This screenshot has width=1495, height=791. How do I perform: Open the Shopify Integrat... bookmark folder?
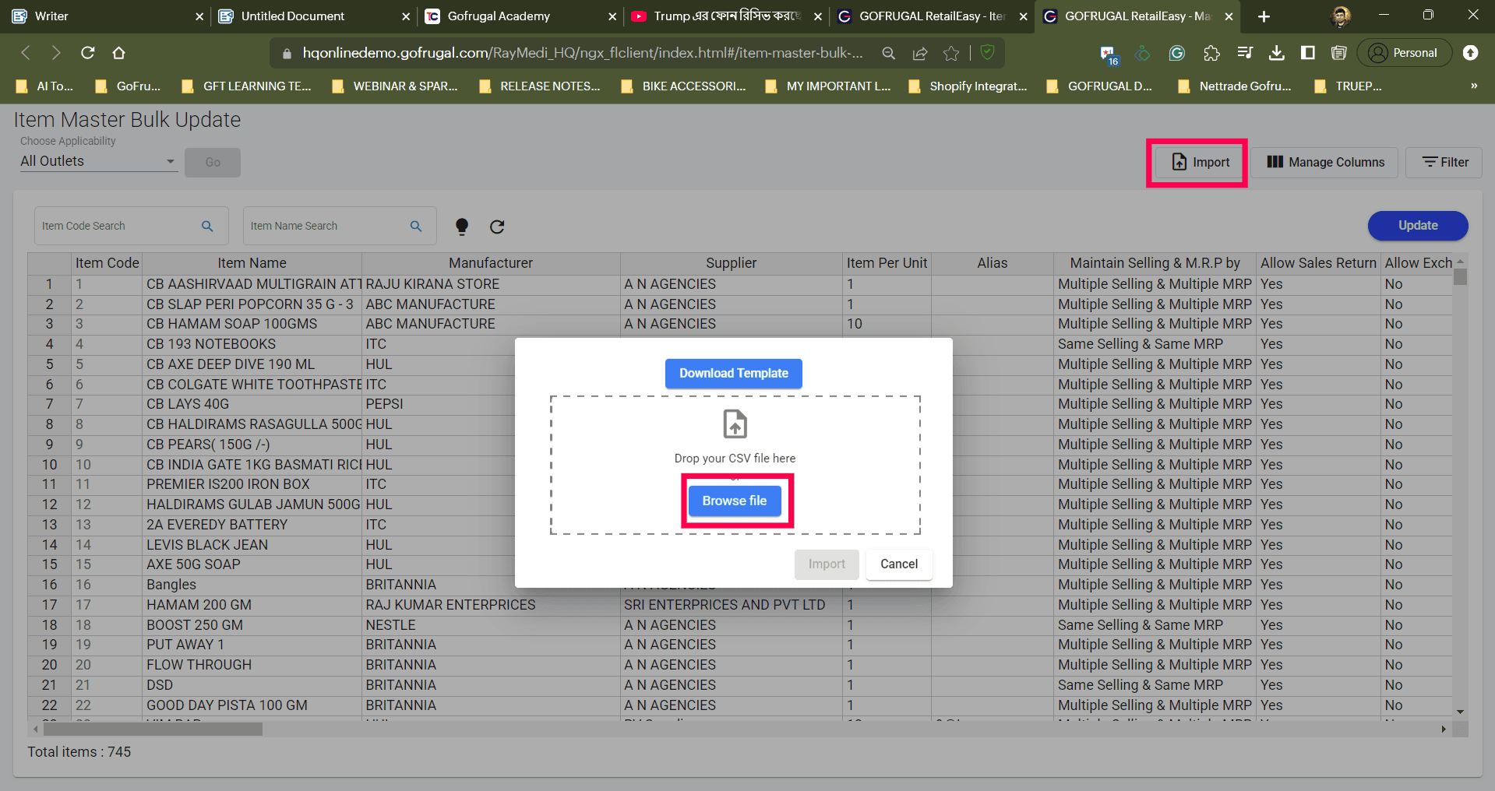(x=968, y=86)
